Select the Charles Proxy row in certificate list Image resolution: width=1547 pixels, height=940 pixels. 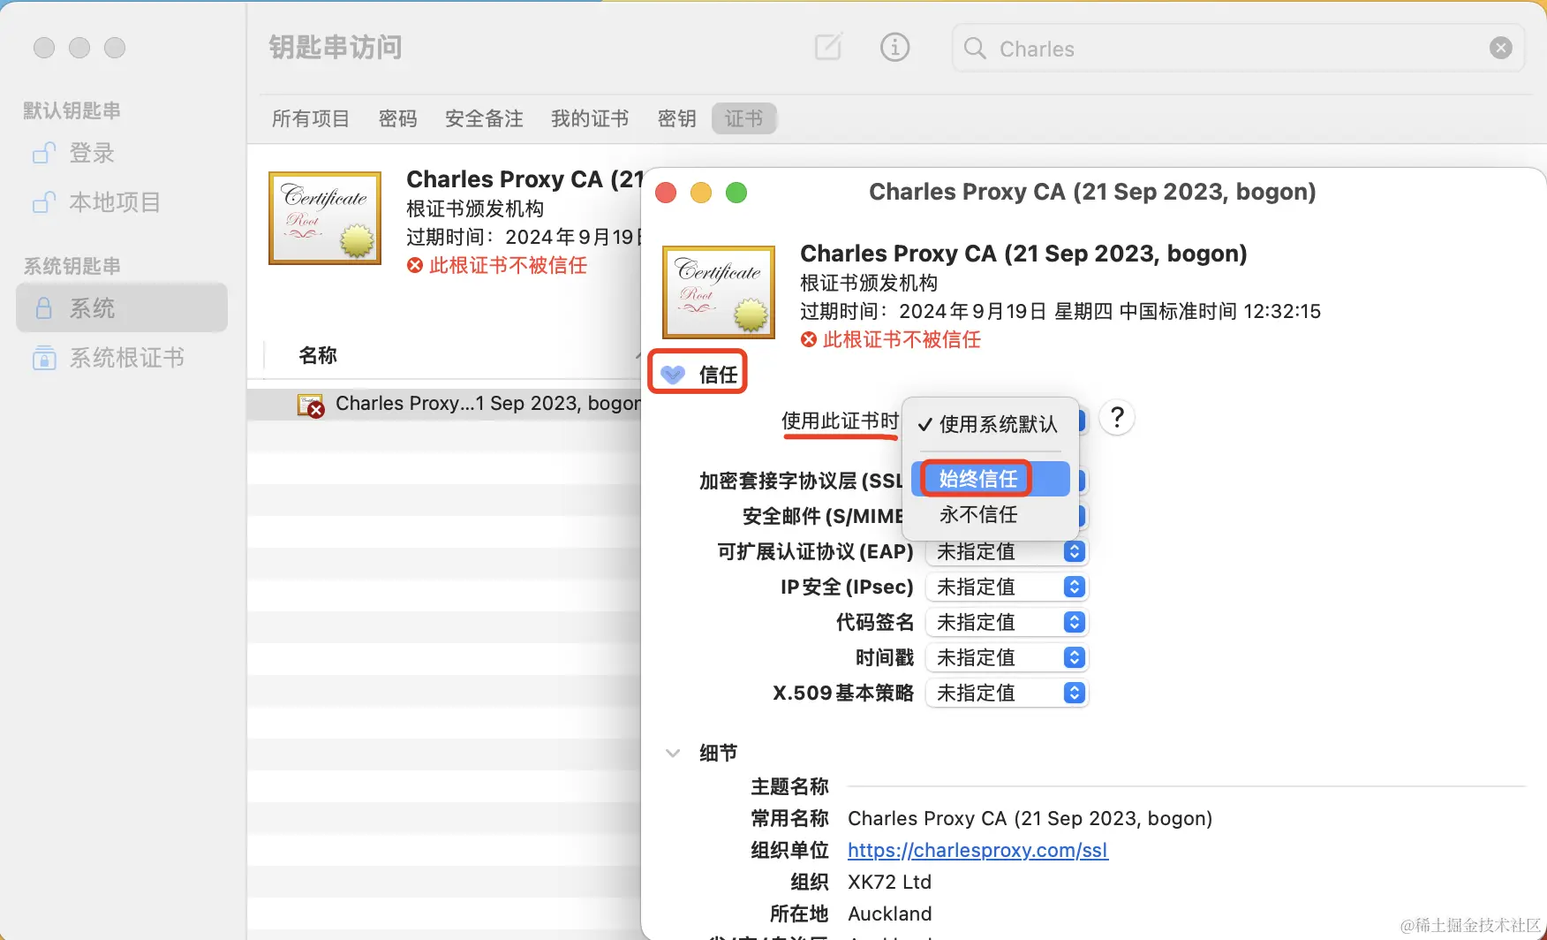click(x=445, y=404)
